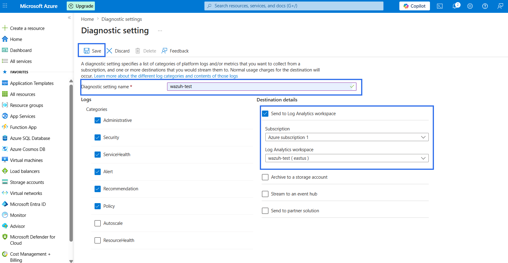Click the Virtual networks icon

coord(5,193)
